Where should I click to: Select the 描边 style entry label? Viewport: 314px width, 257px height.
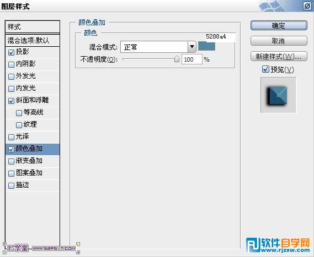[x=23, y=185]
